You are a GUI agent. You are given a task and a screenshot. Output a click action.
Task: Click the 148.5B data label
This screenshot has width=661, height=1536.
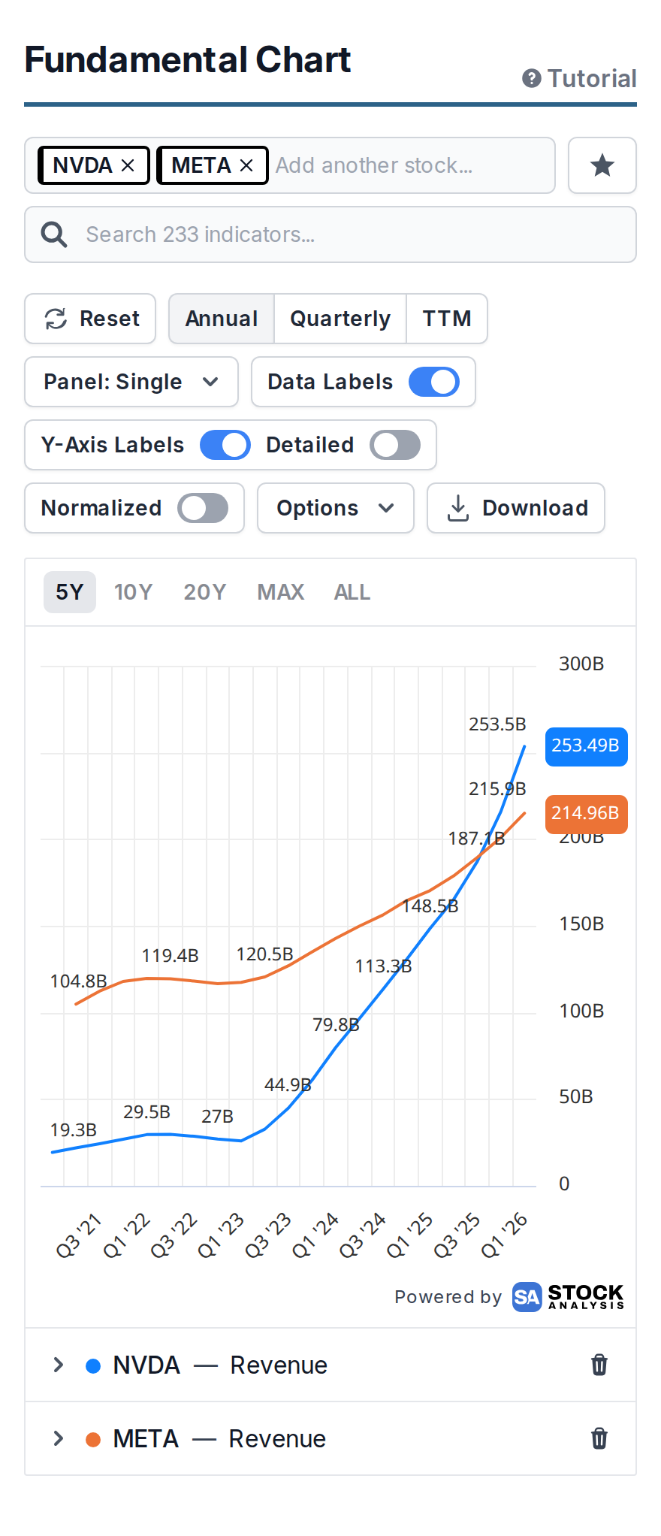tap(430, 906)
